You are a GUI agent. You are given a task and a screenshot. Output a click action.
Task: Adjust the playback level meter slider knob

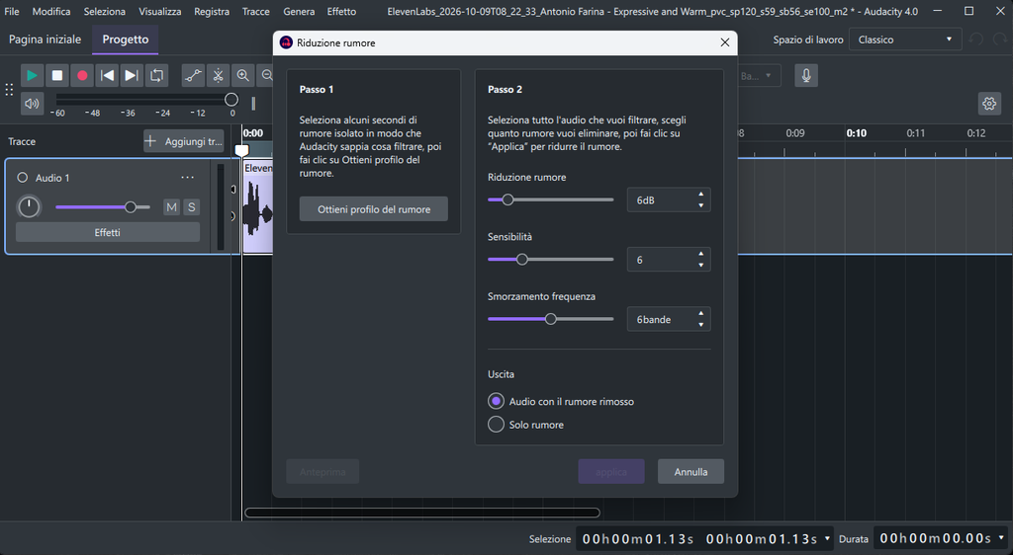pyautogui.click(x=231, y=100)
